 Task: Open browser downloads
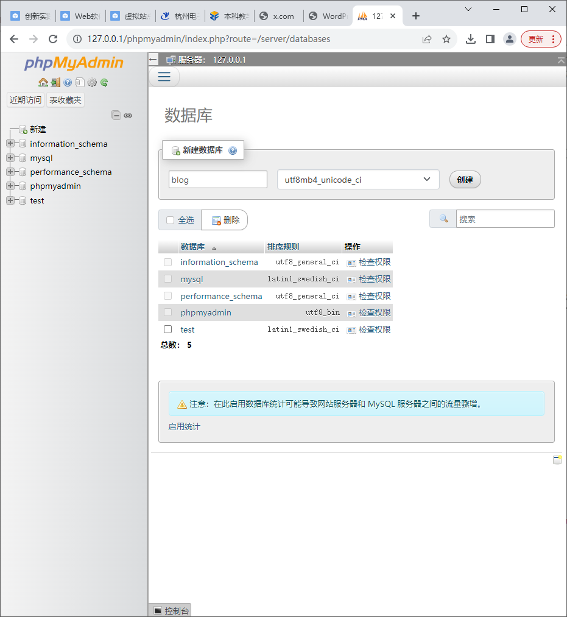click(x=471, y=39)
